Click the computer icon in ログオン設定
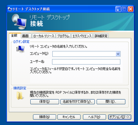The width and height of the screenshot is (138, 125). pos(20,49)
